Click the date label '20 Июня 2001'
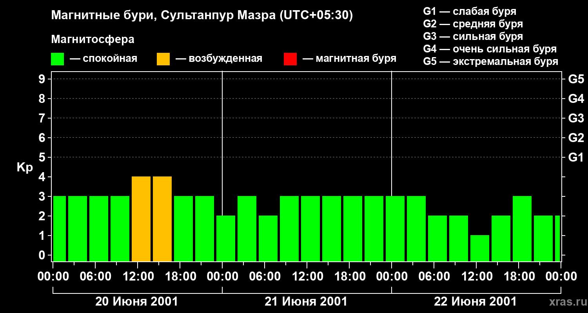Image resolution: width=588 pixels, height=313 pixels. 137,302
